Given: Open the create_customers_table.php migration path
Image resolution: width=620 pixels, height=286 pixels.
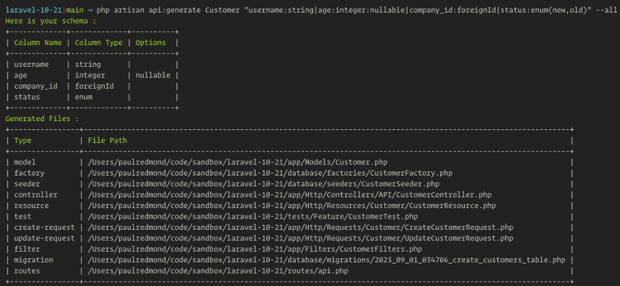Looking at the screenshot, I should (327, 260).
